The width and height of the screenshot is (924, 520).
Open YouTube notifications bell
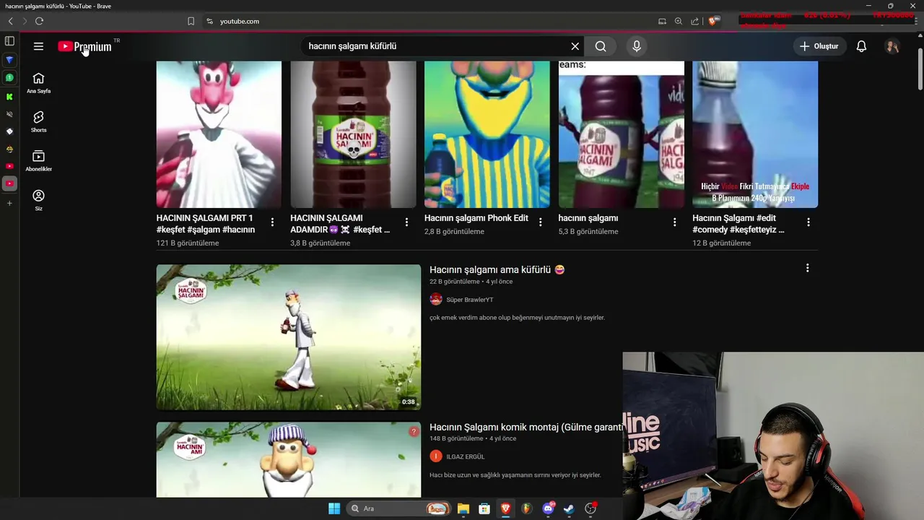(x=861, y=46)
